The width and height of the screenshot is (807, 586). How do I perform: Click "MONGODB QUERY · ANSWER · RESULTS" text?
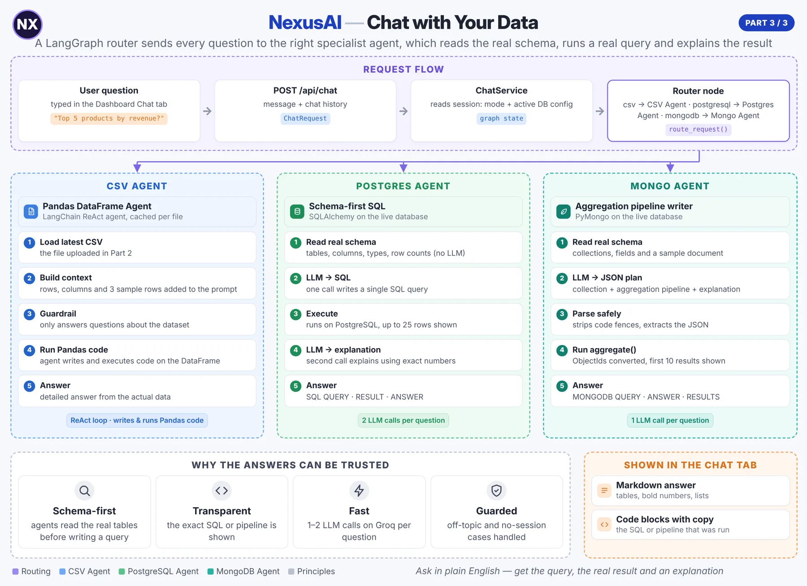click(646, 397)
